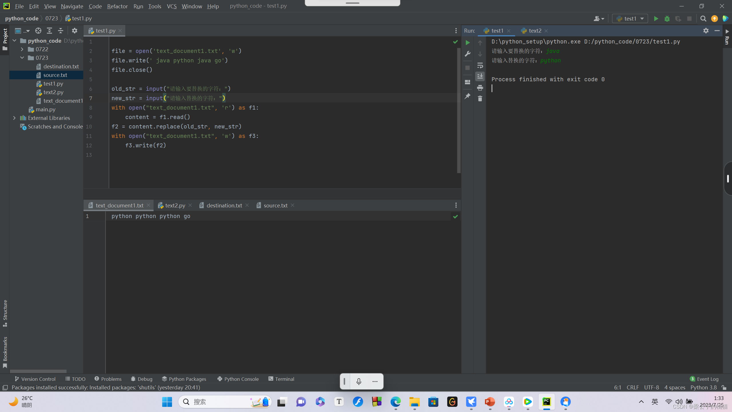Open the test1 run configuration dropdown
The image size is (732, 412).
click(630, 19)
